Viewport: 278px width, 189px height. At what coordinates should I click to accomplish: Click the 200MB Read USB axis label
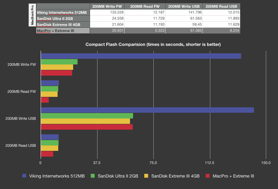pos(21,146)
